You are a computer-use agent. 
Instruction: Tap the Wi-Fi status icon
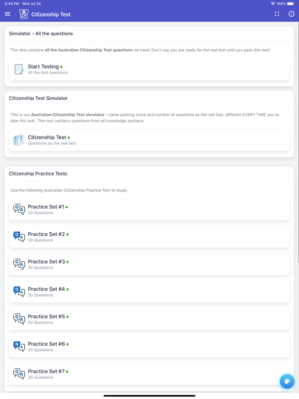tap(273, 4)
